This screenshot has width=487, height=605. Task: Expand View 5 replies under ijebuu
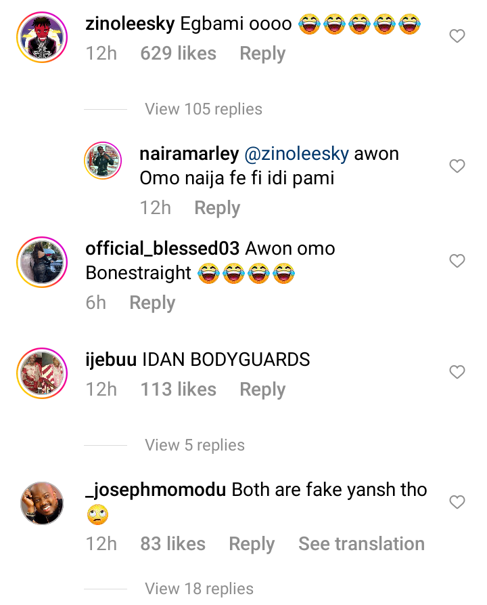point(195,445)
